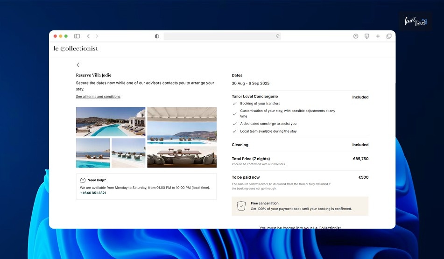This screenshot has height=259, width=444.
Task: Click the Tour & Travel logo top right
Action: 416,21
